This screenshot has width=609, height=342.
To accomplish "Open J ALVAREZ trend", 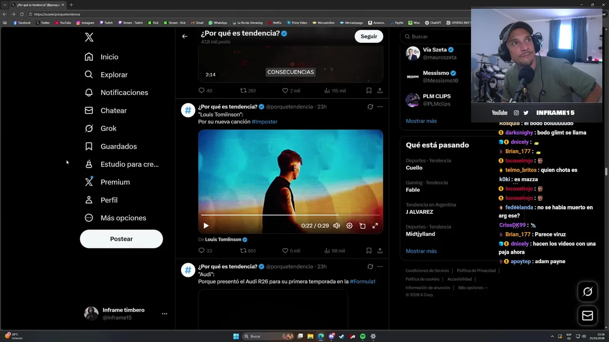I will [419, 212].
